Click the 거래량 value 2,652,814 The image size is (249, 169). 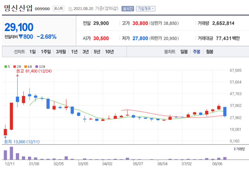point(223,23)
